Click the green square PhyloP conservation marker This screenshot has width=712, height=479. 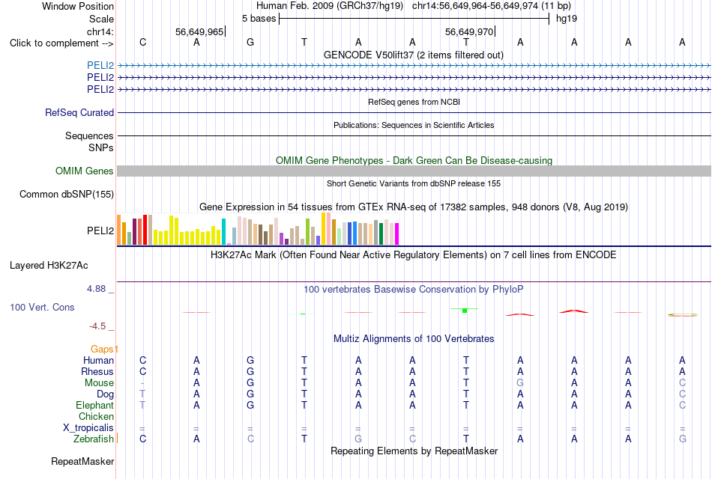[465, 311]
